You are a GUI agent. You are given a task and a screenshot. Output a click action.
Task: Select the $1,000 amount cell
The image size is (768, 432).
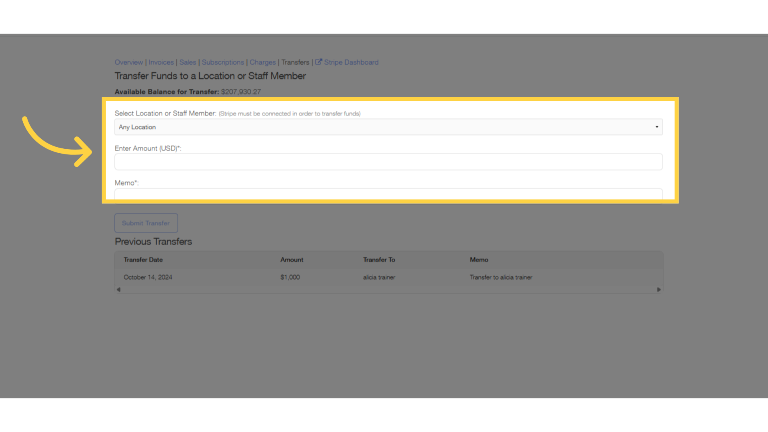(290, 277)
